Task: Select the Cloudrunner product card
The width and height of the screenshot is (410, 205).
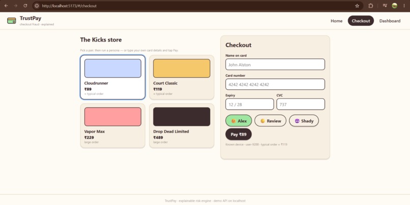Action: point(113,77)
